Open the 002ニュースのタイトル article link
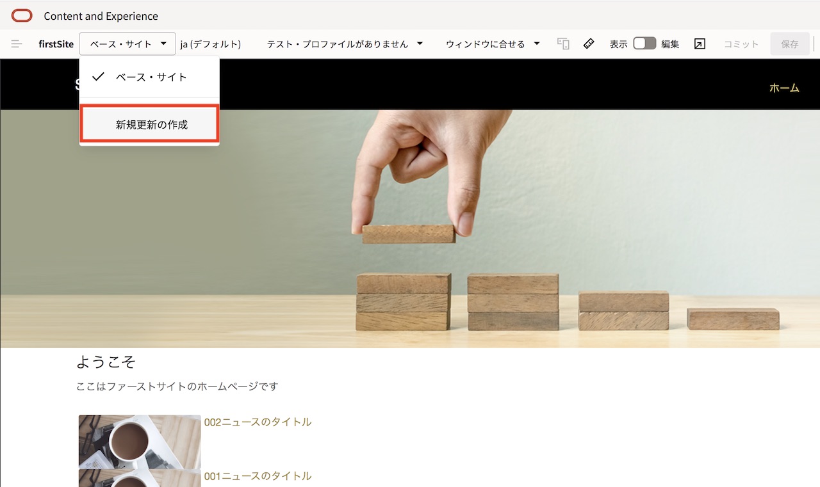The image size is (820, 487). coord(259,422)
